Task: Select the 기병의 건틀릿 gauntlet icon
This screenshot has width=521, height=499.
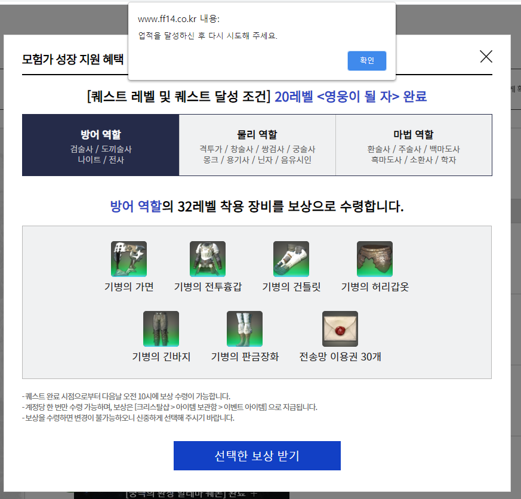Action: click(291, 259)
